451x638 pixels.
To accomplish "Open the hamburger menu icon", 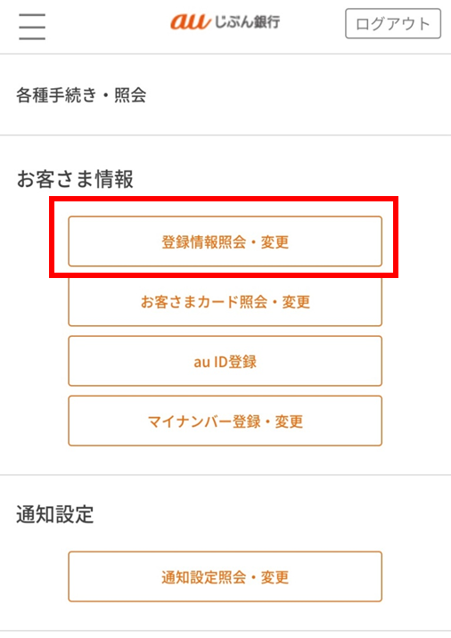I will [x=32, y=27].
